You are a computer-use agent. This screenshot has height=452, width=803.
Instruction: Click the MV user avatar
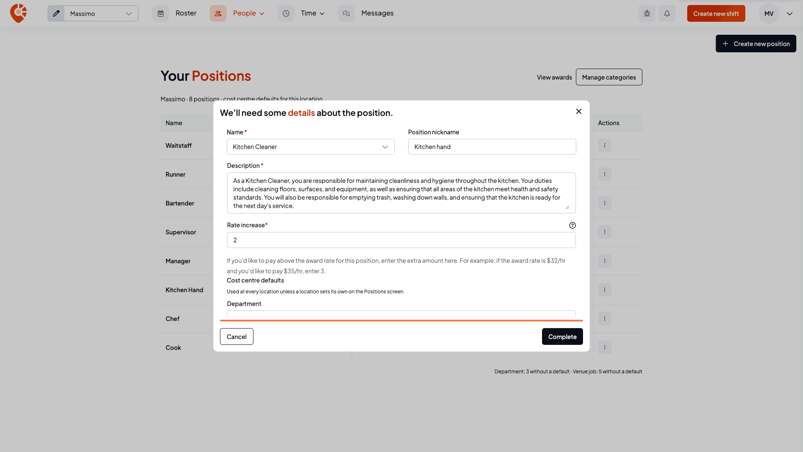[x=769, y=13]
